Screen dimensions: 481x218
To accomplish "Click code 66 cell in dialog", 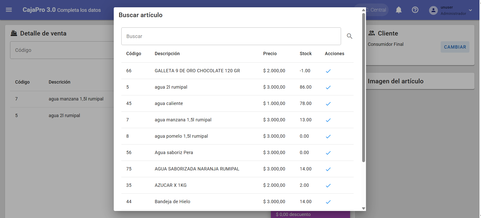I will (129, 71).
